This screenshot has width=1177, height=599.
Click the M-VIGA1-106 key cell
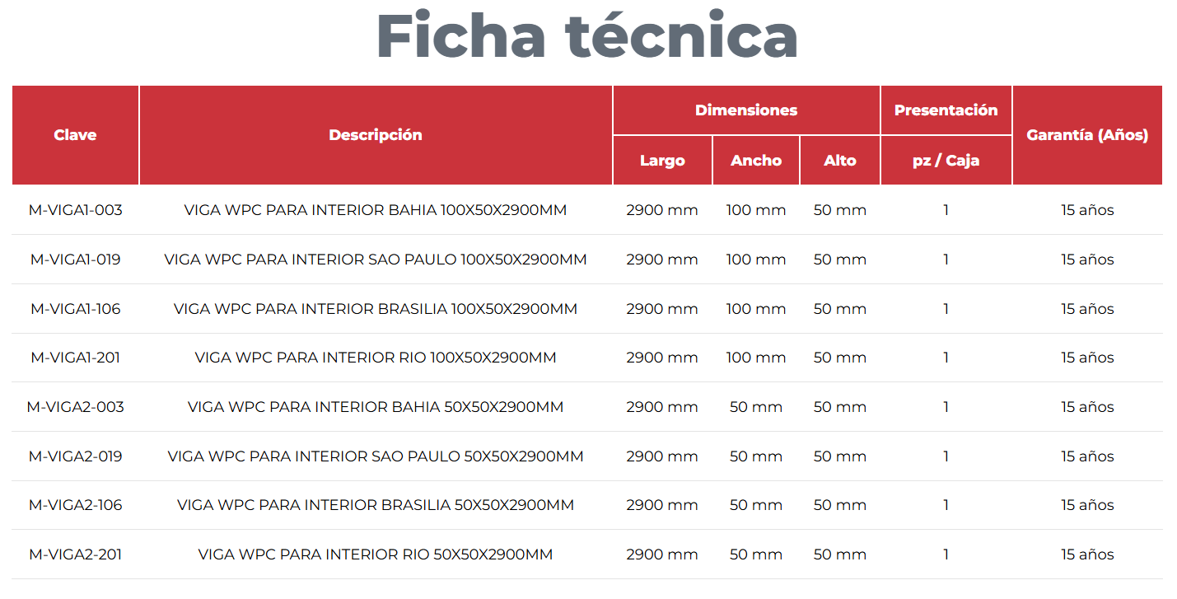[x=75, y=309]
